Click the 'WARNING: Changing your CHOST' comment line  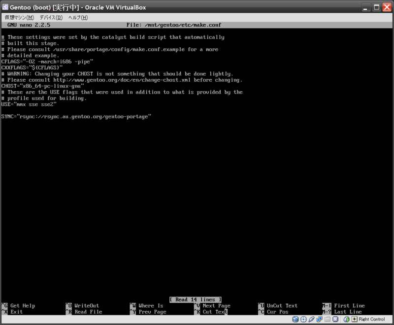coord(117,74)
